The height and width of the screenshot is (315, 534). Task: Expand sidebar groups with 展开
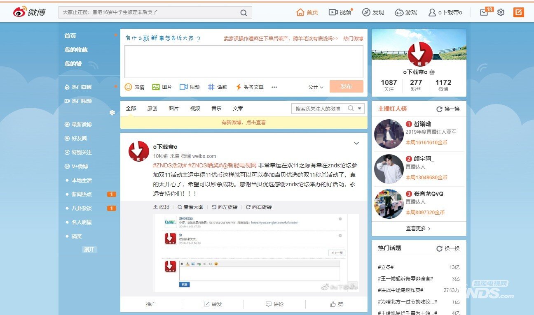[89, 249]
